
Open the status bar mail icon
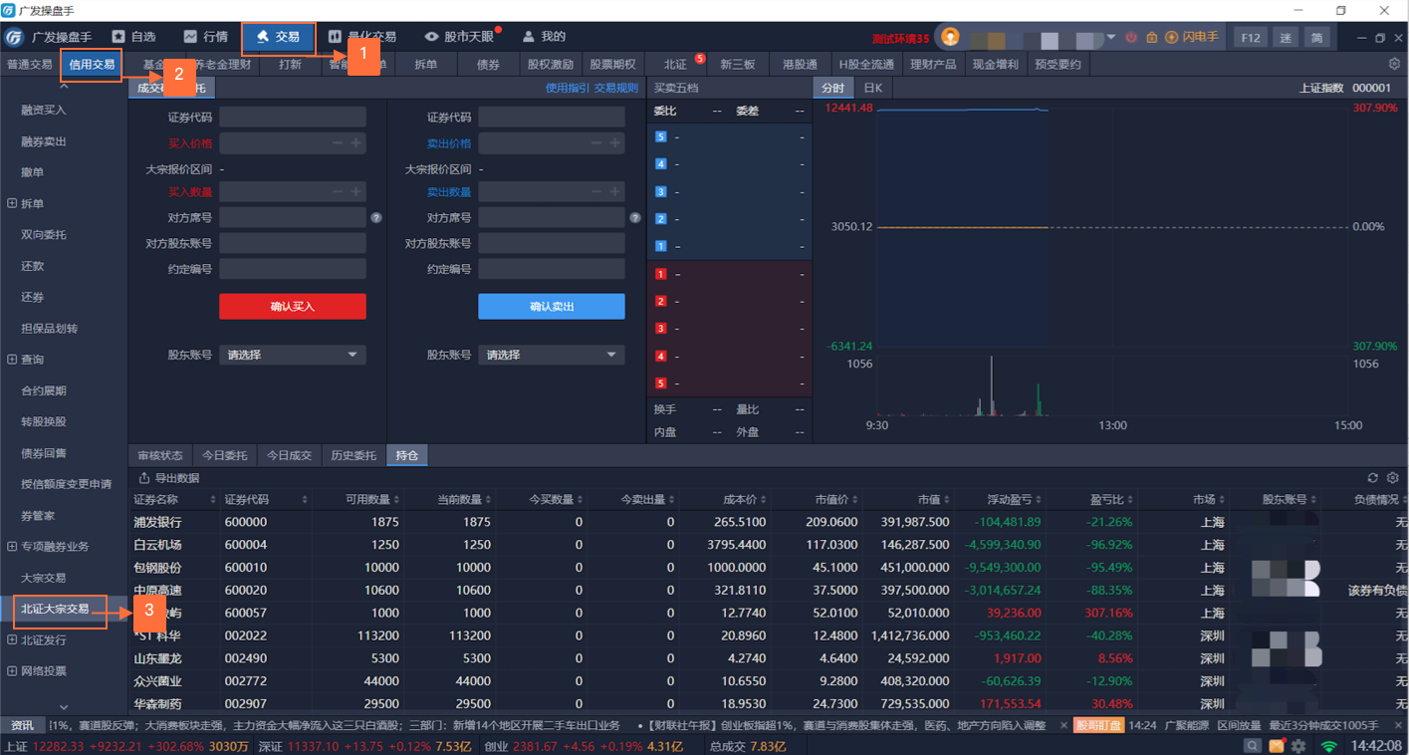tap(1276, 746)
